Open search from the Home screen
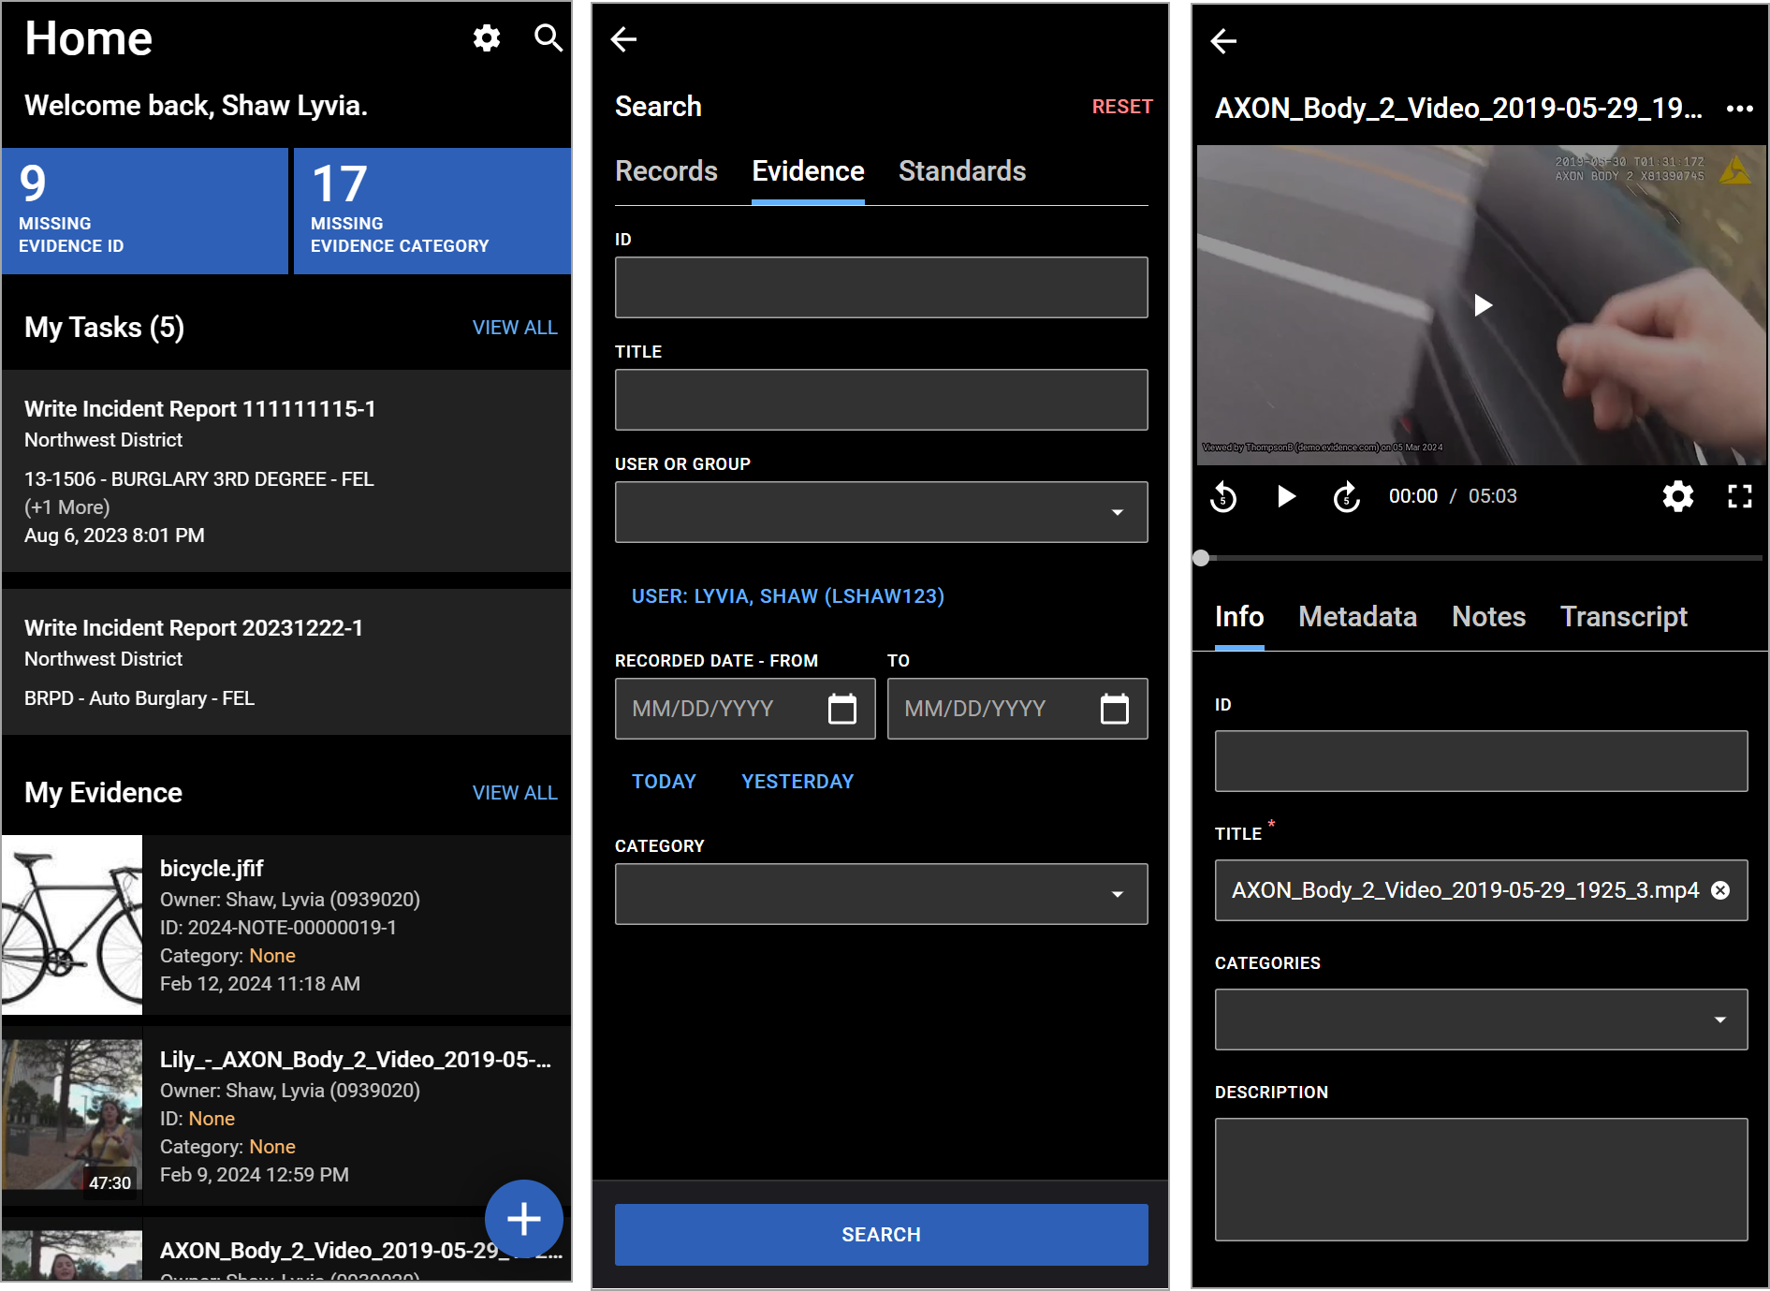Image resolution: width=1770 pixels, height=1291 pixels. pyautogui.click(x=548, y=38)
